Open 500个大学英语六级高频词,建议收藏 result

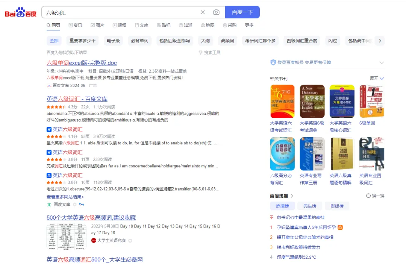pyautogui.click(x=91, y=218)
